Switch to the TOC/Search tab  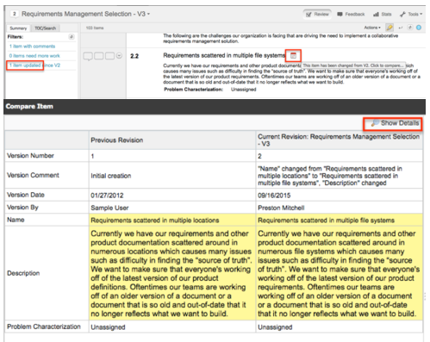45,28
